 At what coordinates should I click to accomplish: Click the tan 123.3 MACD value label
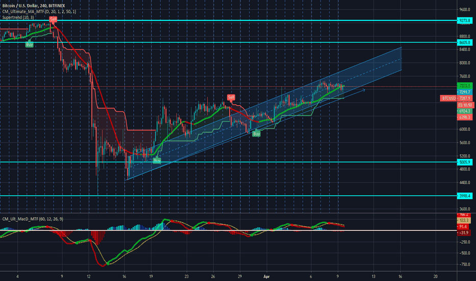point(464,220)
